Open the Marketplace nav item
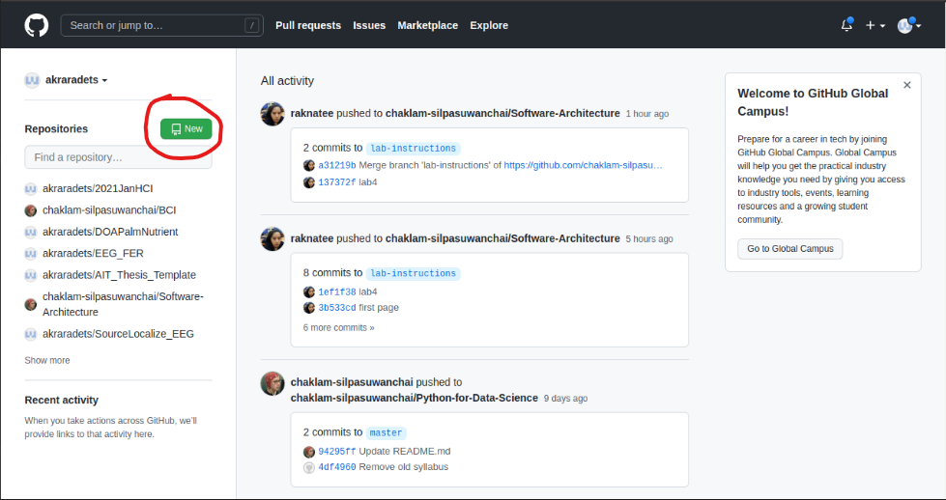The image size is (946, 500). [427, 25]
